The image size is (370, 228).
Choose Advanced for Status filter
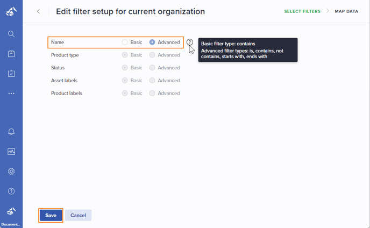click(x=152, y=68)
